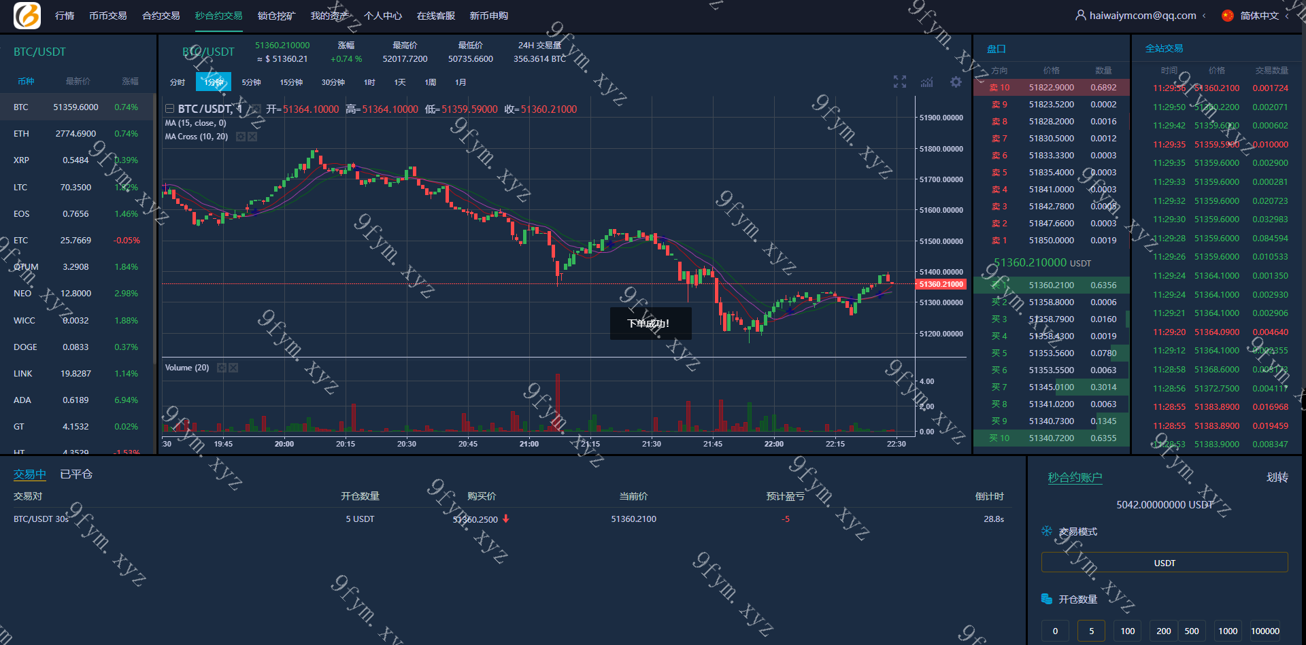The height and width of the screenshot is (645, 1306).
Task: Expand the account menu chevron after email
Action: [x=1204, y=16]
